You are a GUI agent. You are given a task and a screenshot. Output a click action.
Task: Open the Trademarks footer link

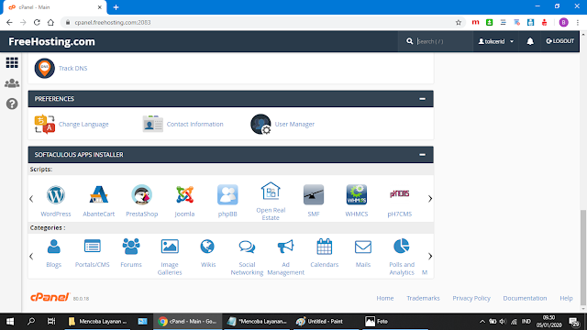pyautogui.click(x=423, y=298)
